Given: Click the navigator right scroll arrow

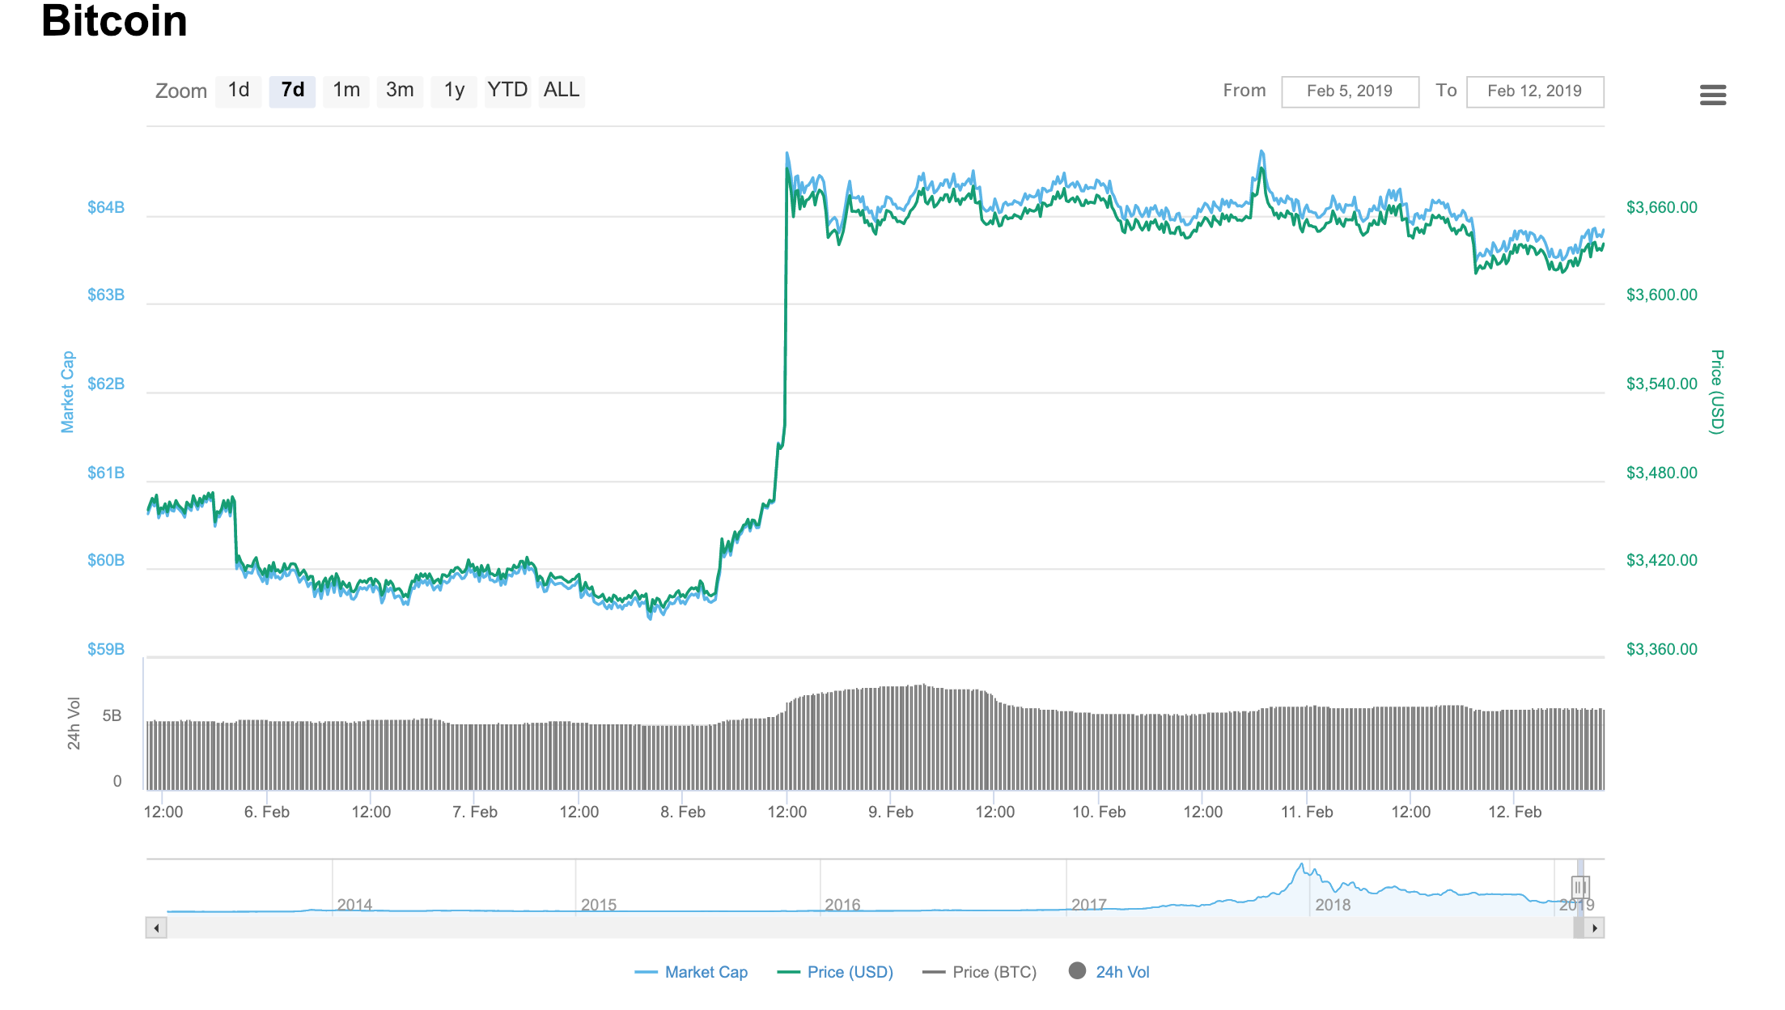Looking at the screenshot, I should (1594, 927).
